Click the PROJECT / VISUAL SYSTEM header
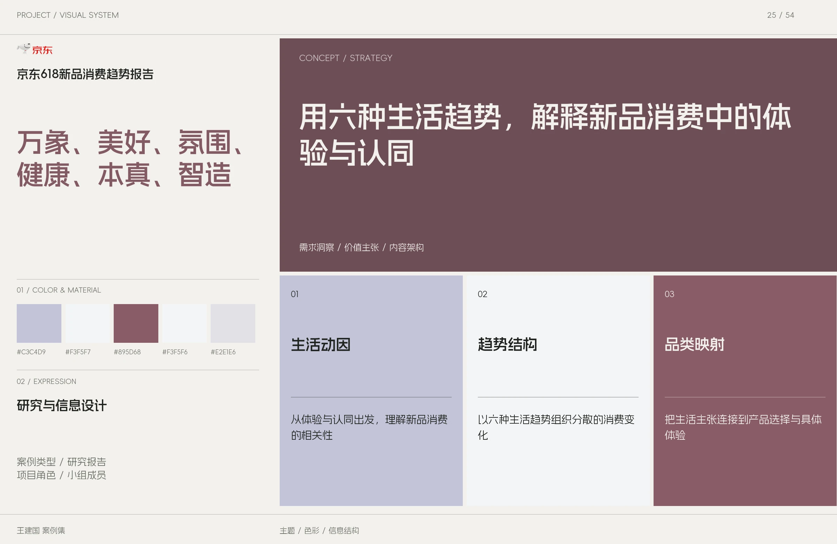 coord(68,15)
